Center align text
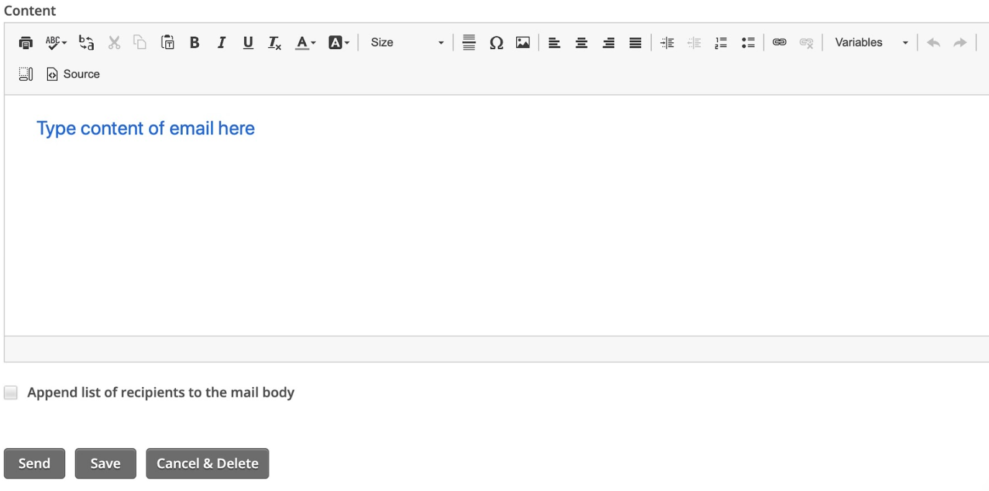 [581, 42]
